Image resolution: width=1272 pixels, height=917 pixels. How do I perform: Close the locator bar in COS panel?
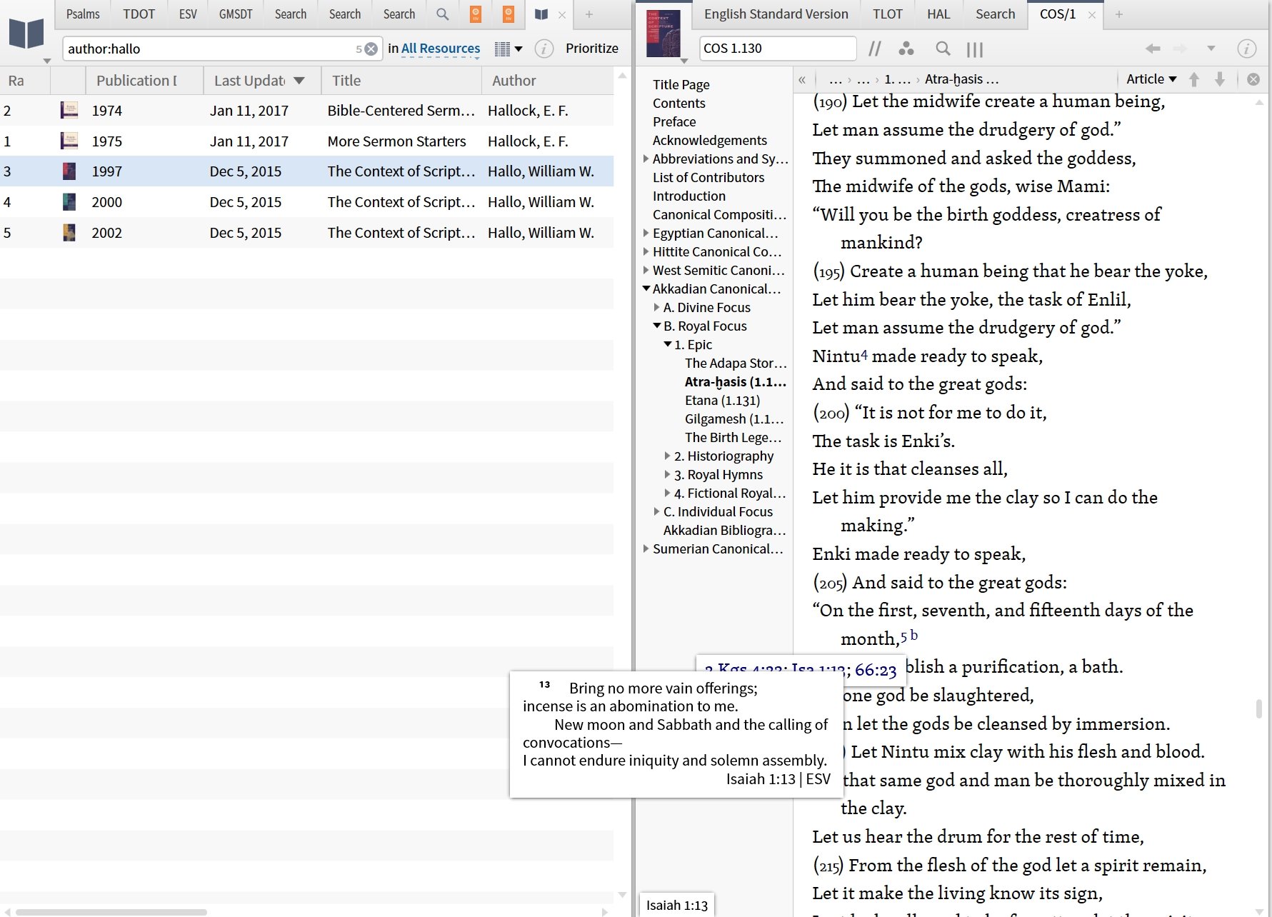point(1253,79)
